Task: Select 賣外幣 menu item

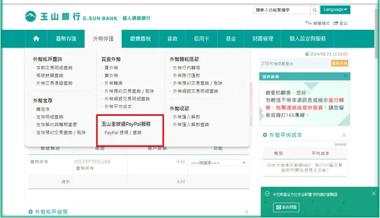Action: (111, 75)
